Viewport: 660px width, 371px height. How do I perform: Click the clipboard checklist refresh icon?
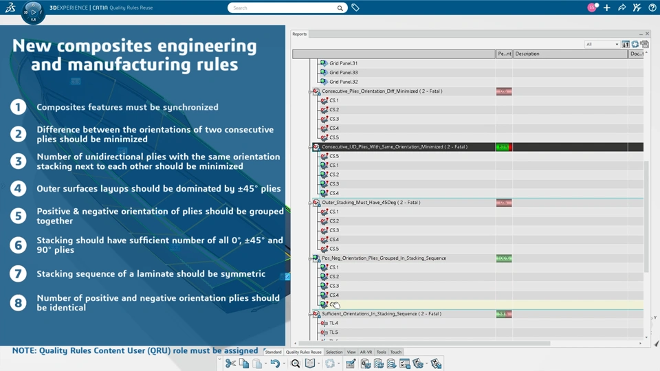pyautogui.click(x=378, y=363)
